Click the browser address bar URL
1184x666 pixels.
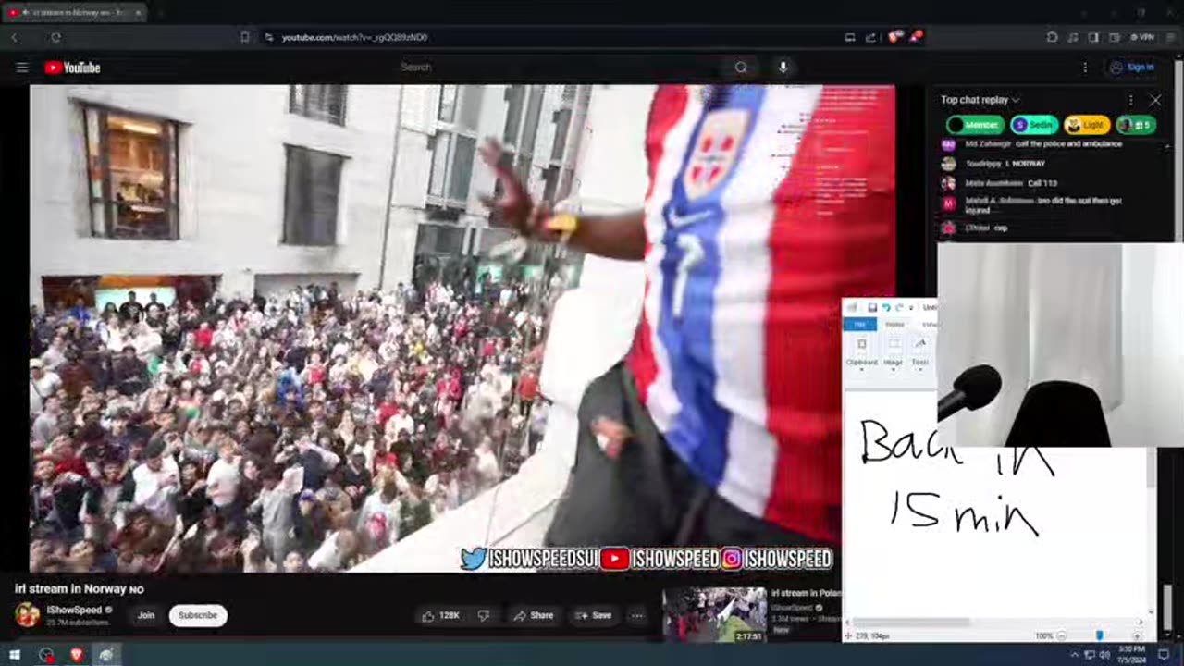(x=354, y=37)
